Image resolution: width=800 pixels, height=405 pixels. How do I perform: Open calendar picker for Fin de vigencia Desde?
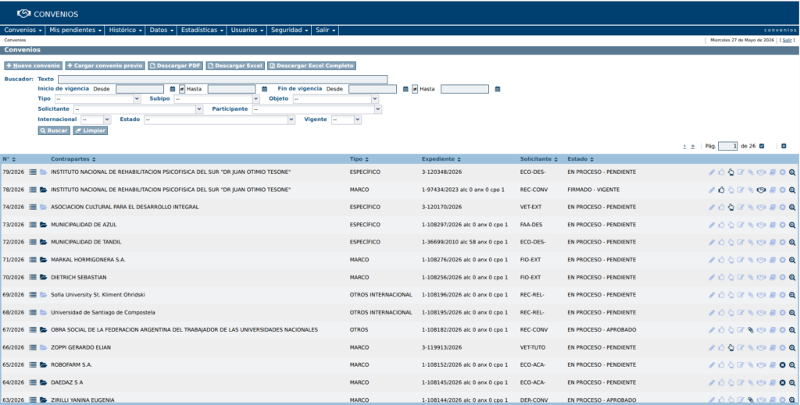pyautogui.click(x=405, y=89)
